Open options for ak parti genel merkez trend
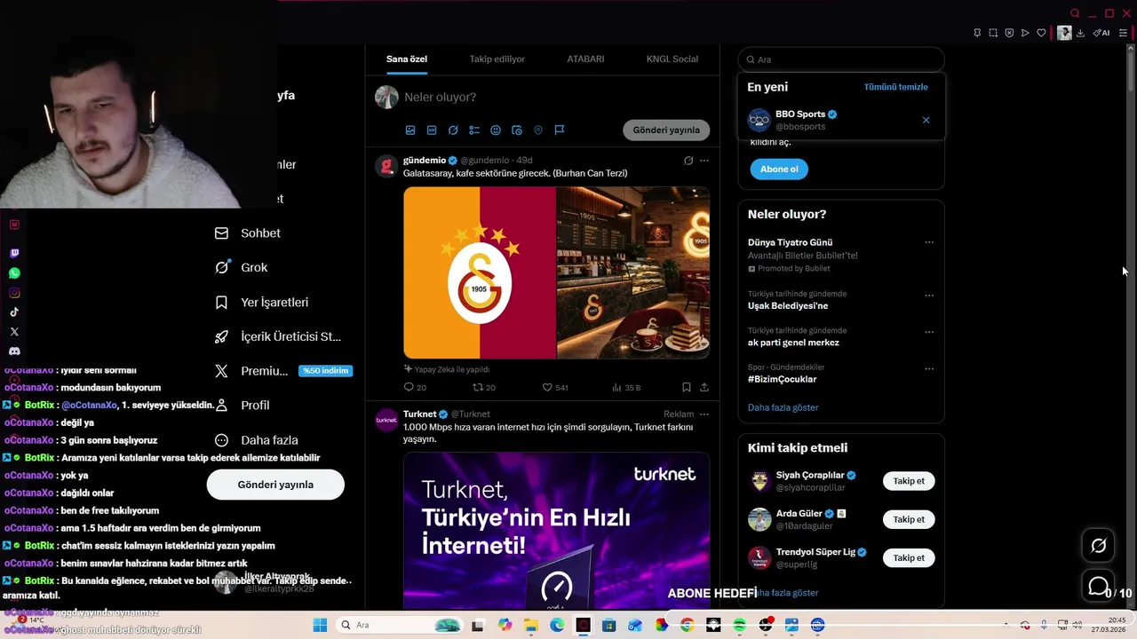 [929, 332]
